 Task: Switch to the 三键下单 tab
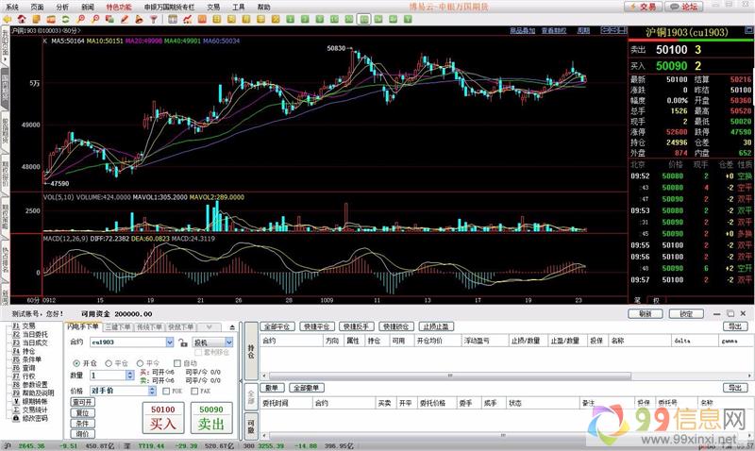click(118, 326)
